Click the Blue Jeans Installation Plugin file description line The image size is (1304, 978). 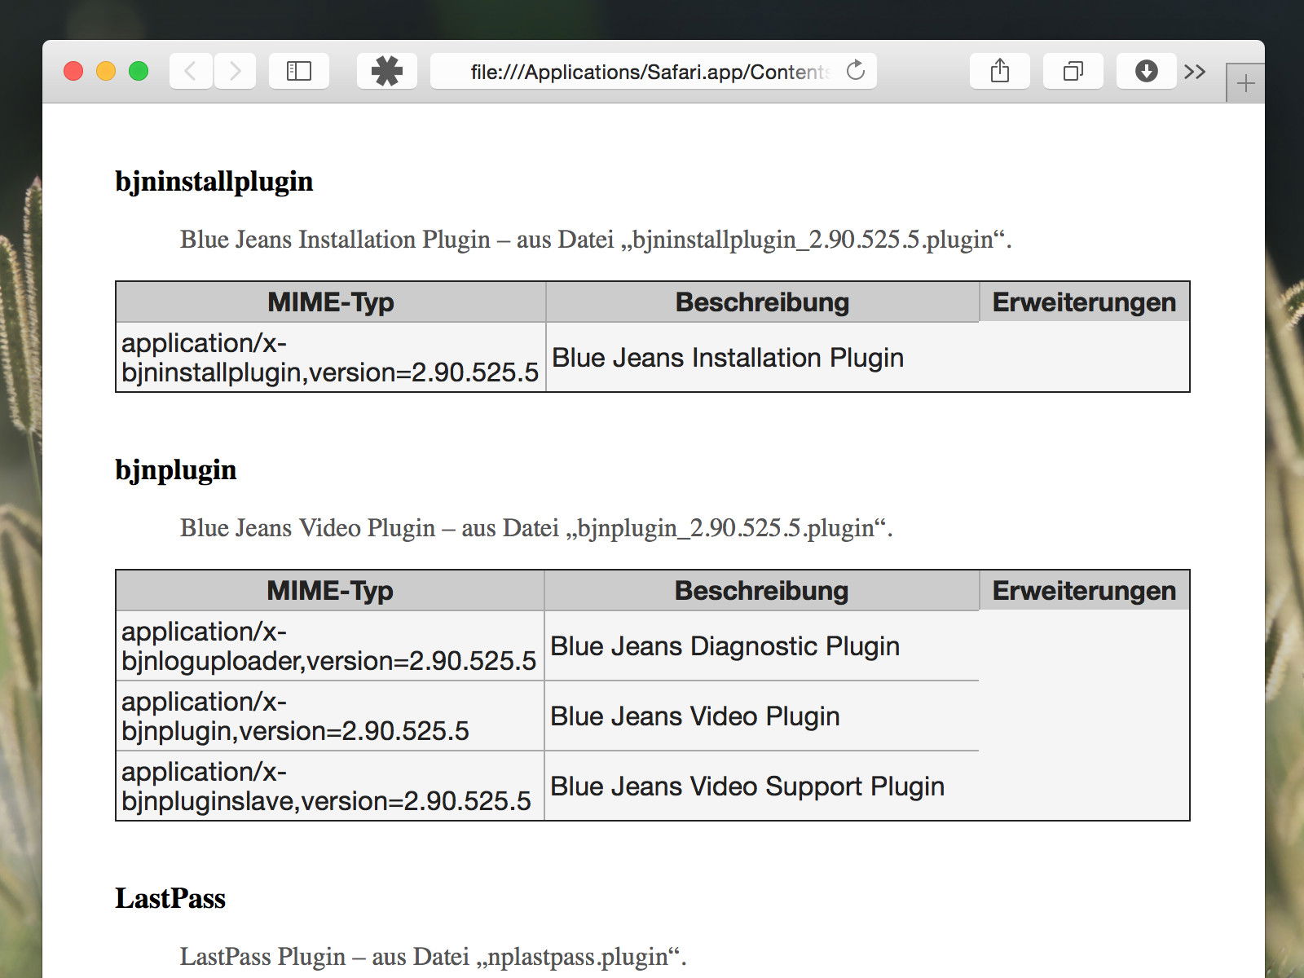pyautogui.click(x=596, y=240)
